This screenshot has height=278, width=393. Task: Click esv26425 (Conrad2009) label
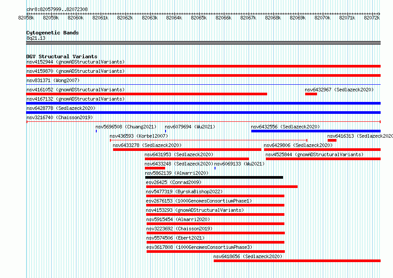point(174,182)
